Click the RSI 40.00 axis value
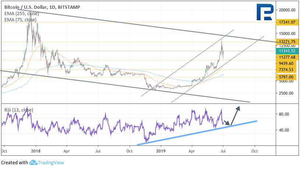The width and height of the screenshot is (300, 169). [284, 130]
